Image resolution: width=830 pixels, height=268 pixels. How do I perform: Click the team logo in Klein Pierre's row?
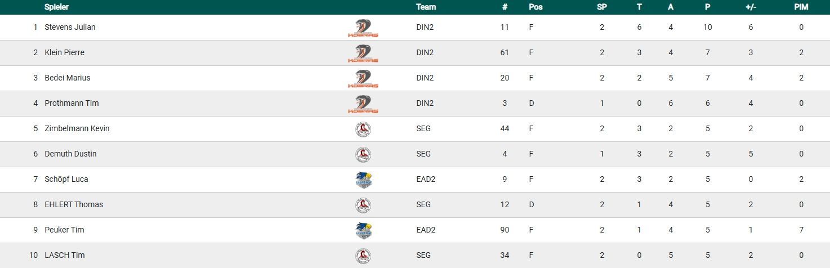[363, 53]
